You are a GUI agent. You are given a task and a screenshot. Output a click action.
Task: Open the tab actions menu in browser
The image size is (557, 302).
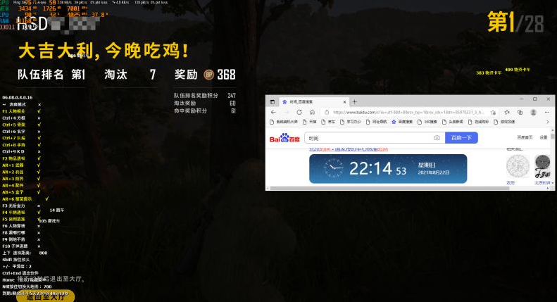coord(273,102)
